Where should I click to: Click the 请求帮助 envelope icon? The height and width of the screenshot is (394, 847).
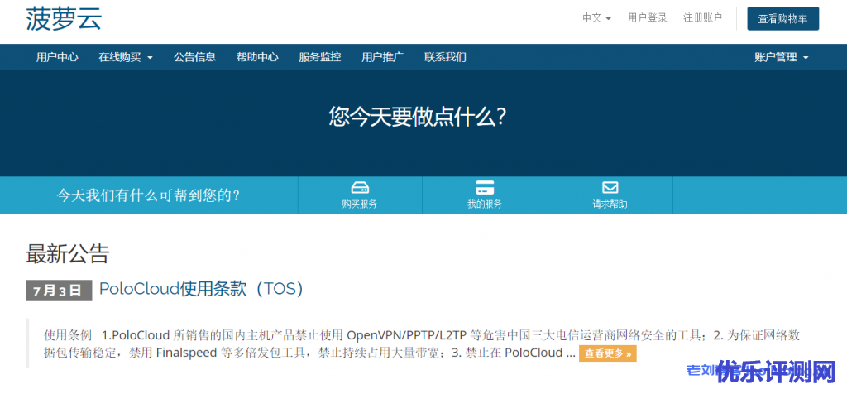pos(610,188)
